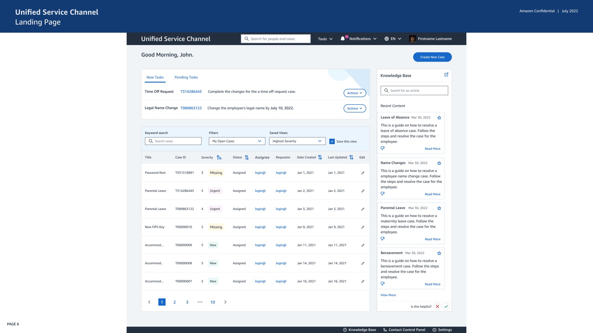Click the Create New Case button
The height and width of the screenshot is (333, 593).
(x=432, y=57)
